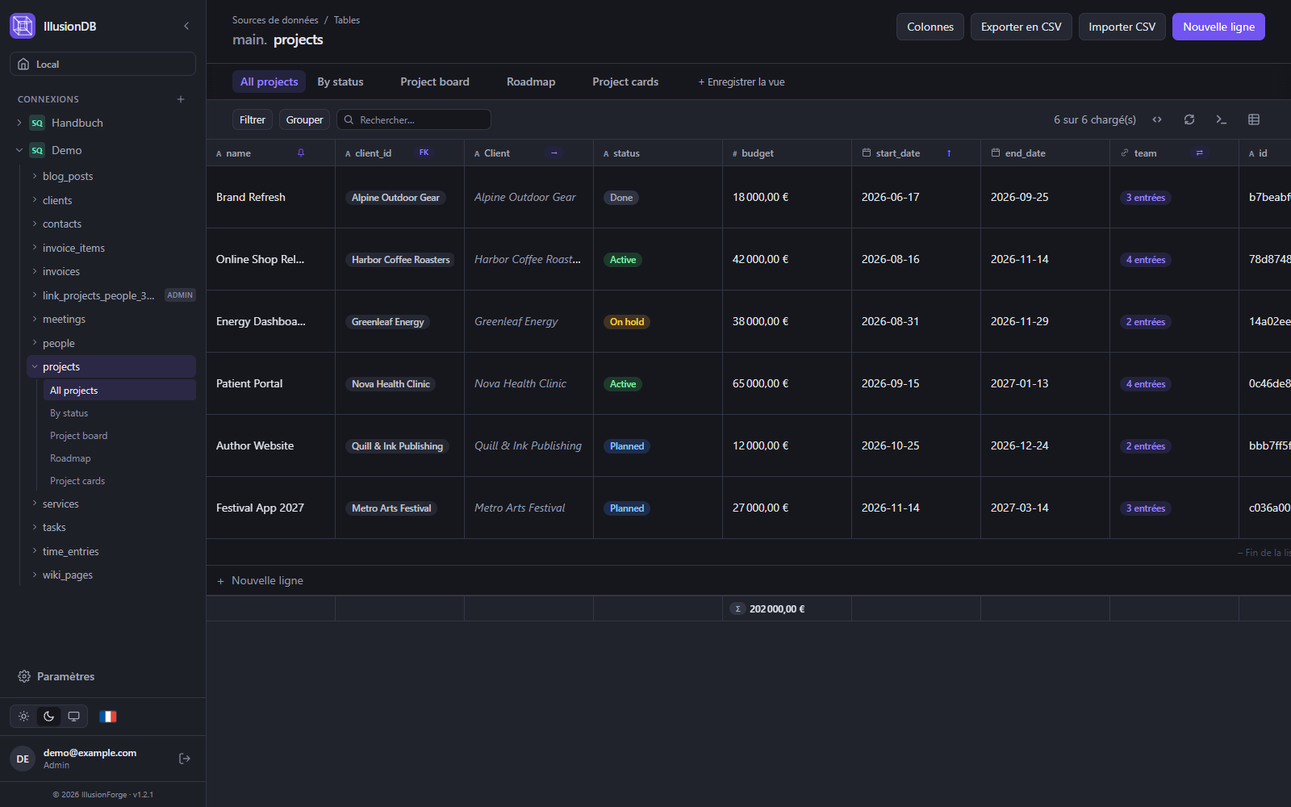
Task: Click the Colonnes button
Action: pos(930,27)
